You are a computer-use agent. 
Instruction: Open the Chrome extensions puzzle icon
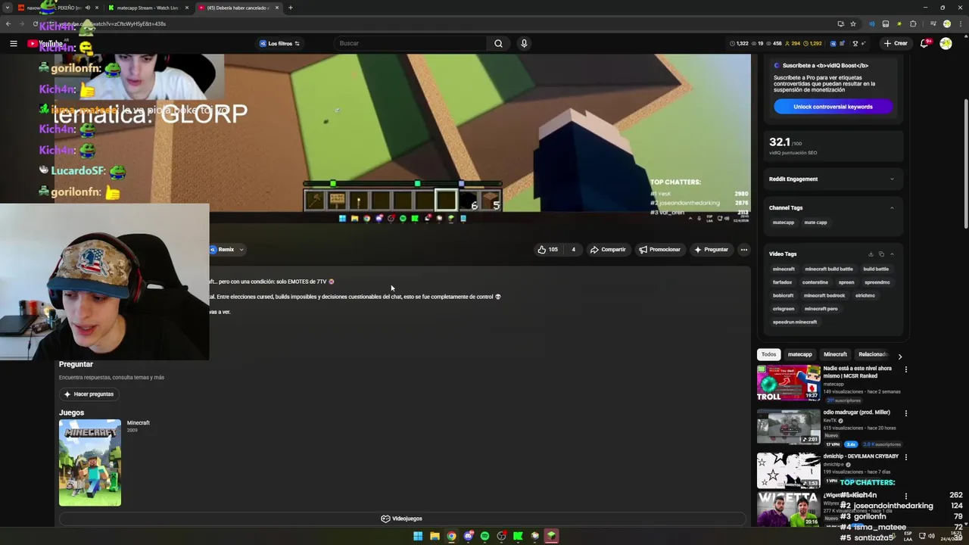pos(913,23)
